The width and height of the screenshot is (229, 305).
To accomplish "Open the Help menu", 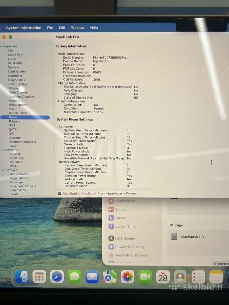I will point(94,28).
